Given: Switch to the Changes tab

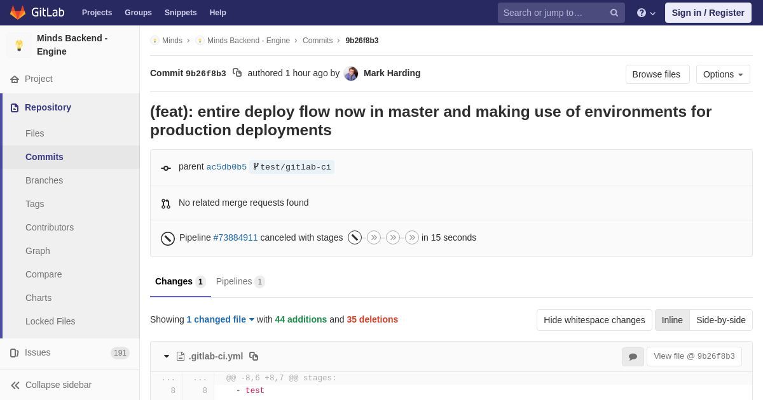Looking at the screenshot, I should click(181, 282).
